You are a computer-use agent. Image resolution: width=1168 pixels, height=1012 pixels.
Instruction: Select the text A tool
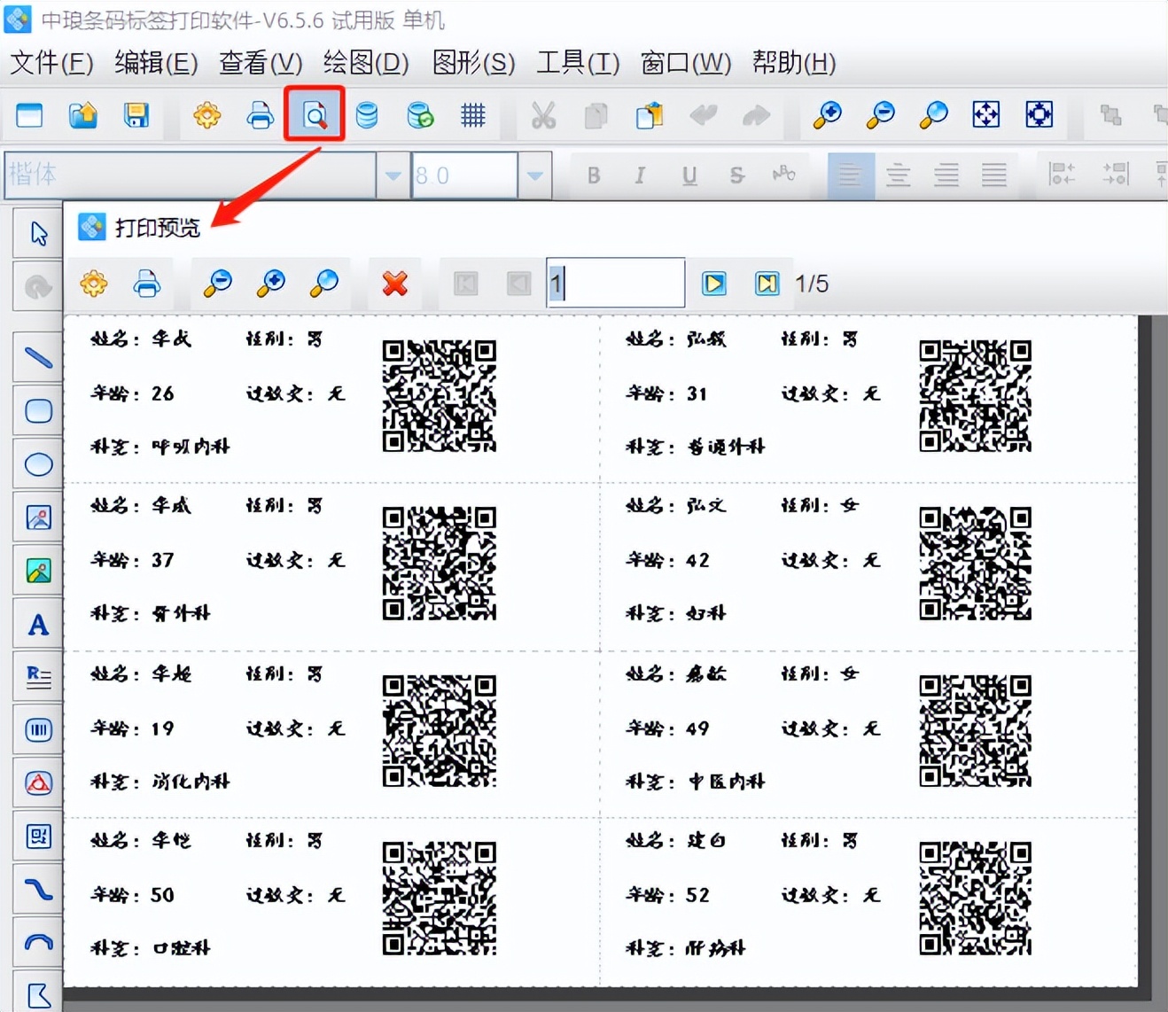38,625
